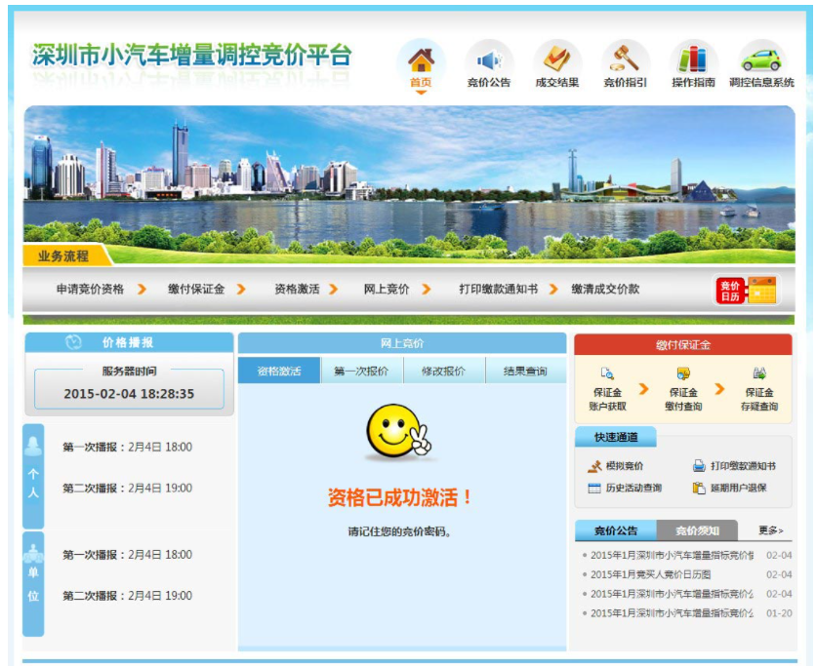816x666 pixels.
Task: Open 操作指南 using the books icon
Action: point(692,58)
